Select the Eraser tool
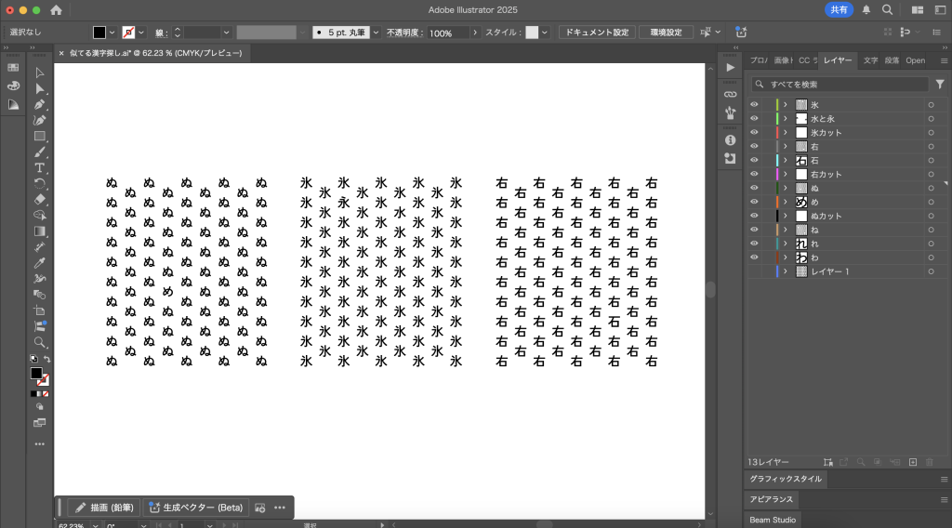 [39, 199]
